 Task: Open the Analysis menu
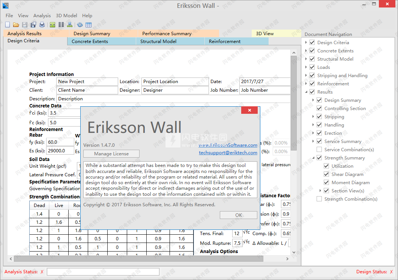[x=42, y=16]
